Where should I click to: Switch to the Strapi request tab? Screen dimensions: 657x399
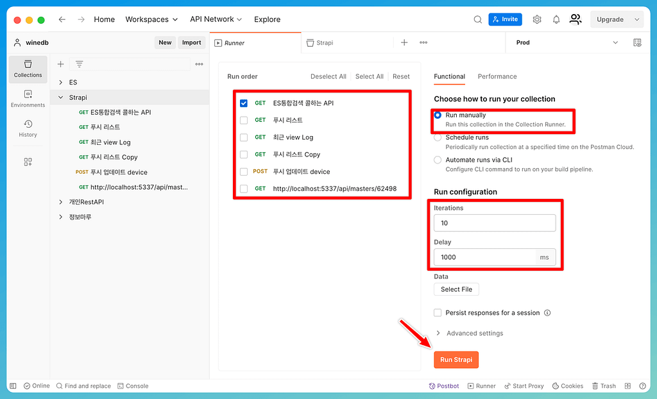(325, 43)
